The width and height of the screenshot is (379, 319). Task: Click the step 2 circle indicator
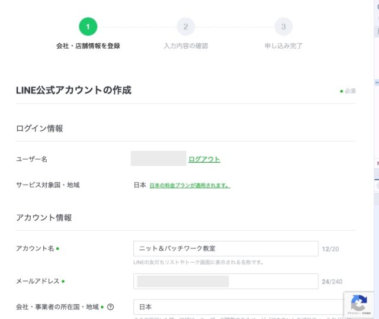click(x=185, y=27)
